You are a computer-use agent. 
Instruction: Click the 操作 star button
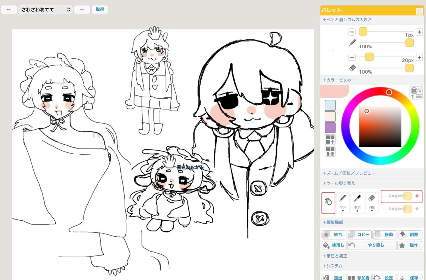[410, 246]
